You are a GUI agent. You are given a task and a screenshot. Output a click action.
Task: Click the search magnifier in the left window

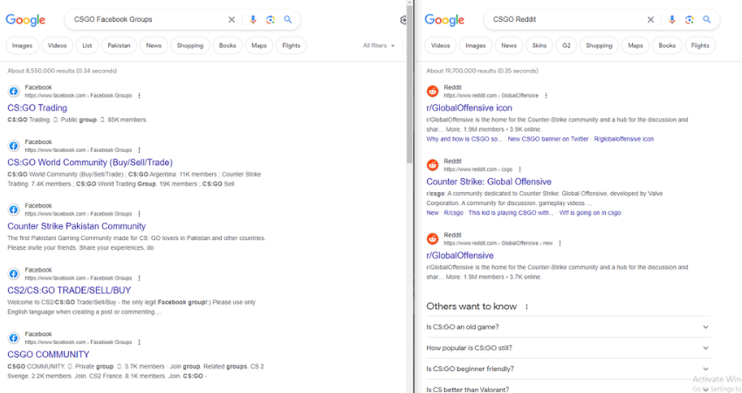point(288,19)
